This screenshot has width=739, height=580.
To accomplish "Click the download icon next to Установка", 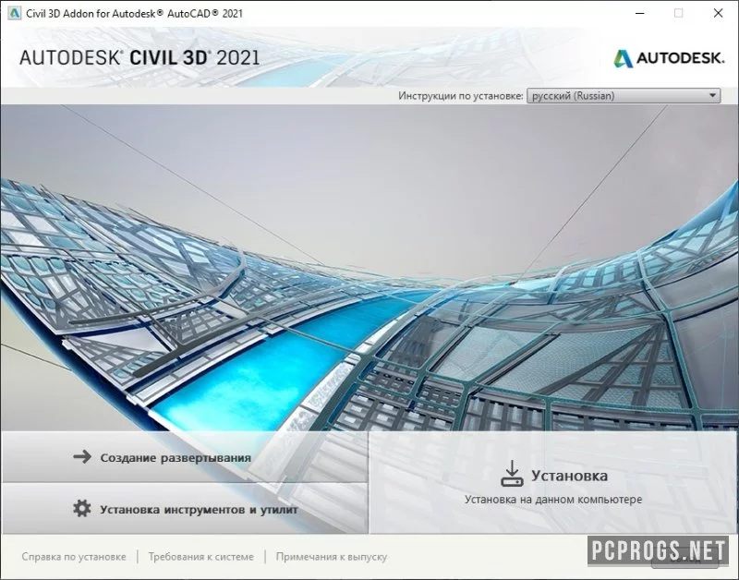I will tap(512, 474).
